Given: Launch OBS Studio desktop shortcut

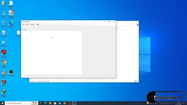Looking at the screenshot, I should 11,73.
